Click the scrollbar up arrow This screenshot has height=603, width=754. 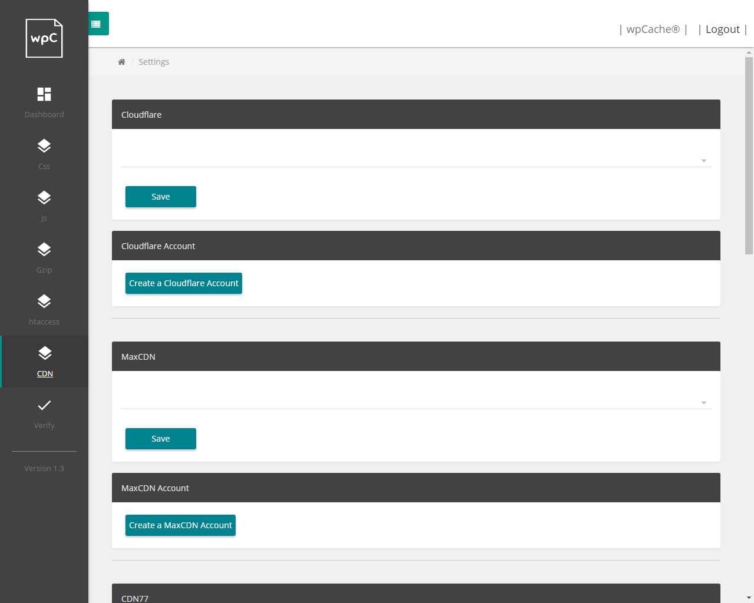coord(749,52)
